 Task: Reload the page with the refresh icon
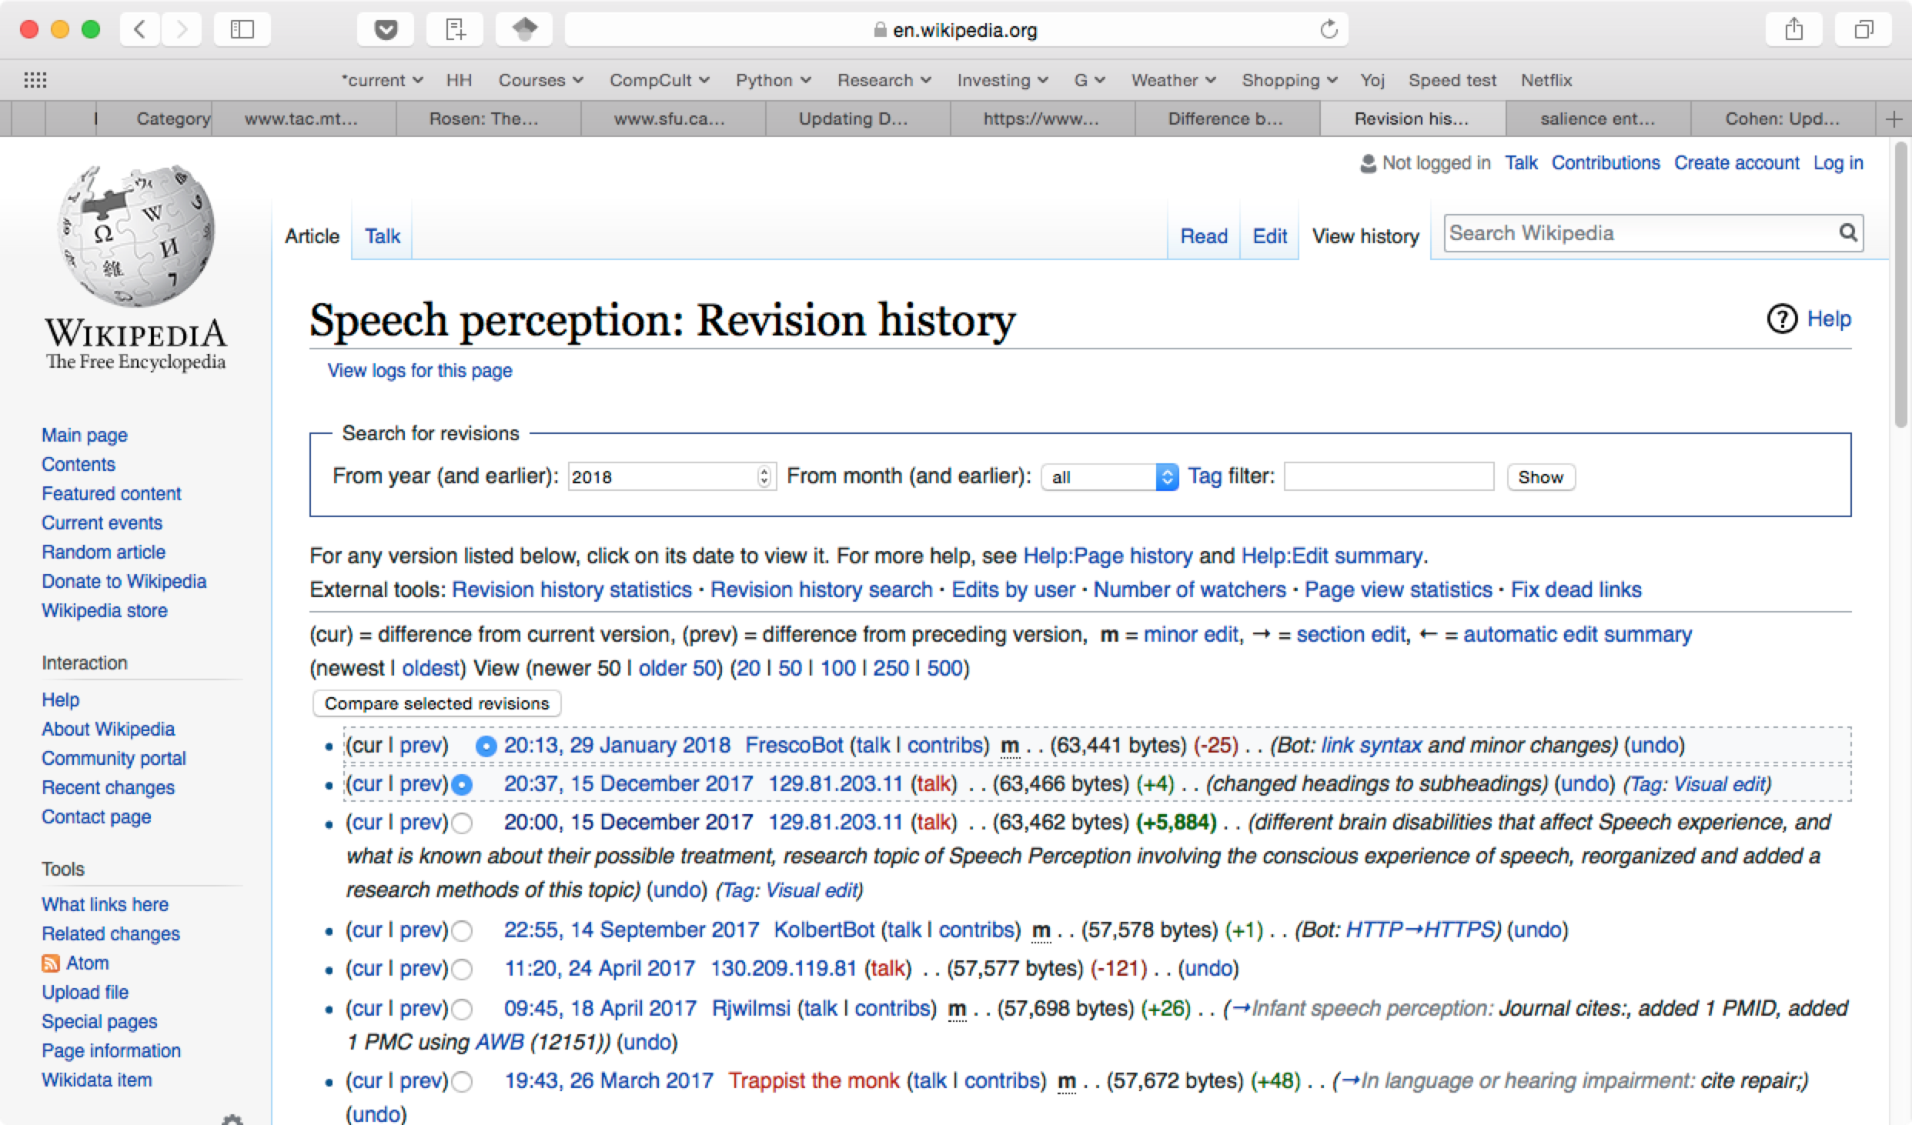(x=1329, y=30)
